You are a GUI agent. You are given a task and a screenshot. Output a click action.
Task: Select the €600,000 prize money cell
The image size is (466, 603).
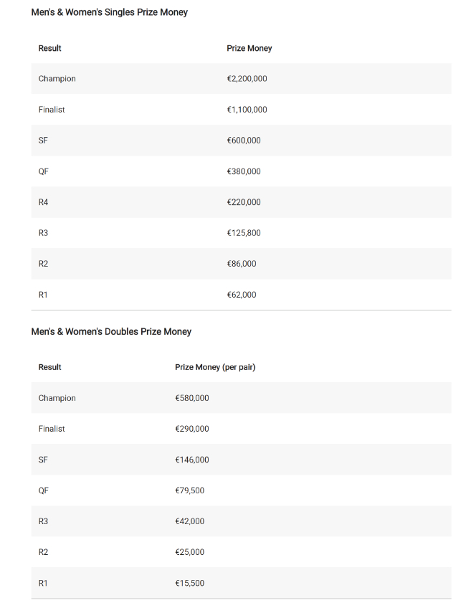[244, 141]
